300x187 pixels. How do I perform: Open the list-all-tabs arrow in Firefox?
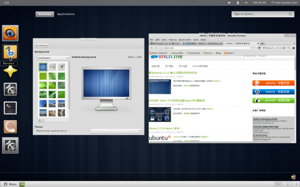(294, 43)
